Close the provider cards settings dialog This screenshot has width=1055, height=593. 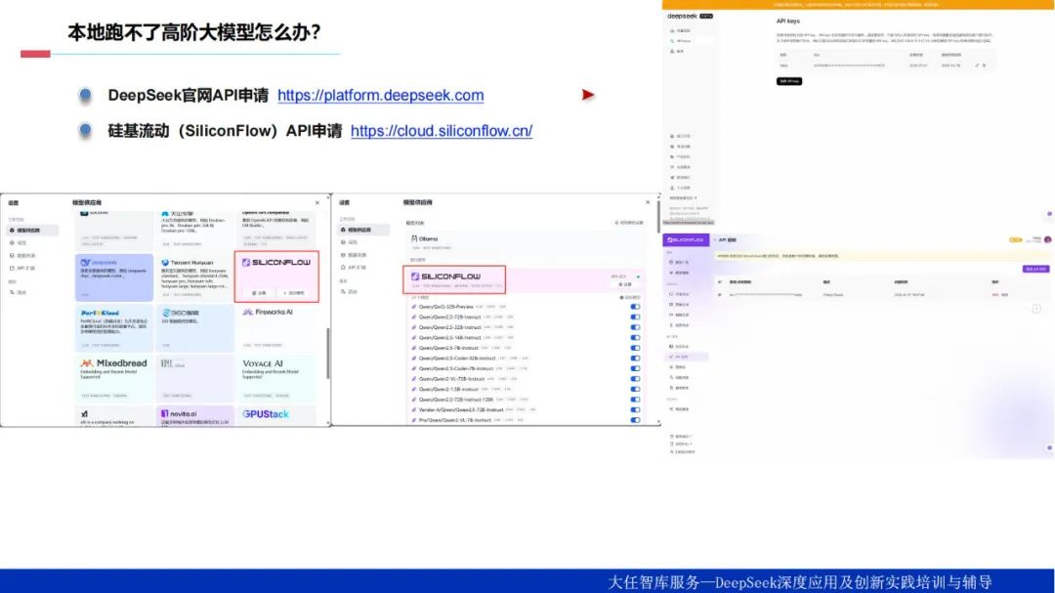pos(317,202)
